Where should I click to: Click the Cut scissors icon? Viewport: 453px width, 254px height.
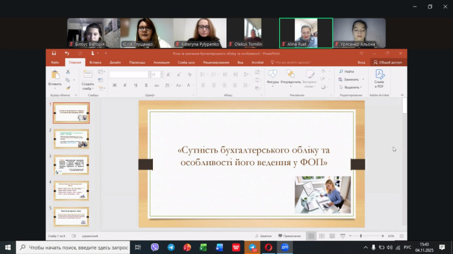(68, 72)
